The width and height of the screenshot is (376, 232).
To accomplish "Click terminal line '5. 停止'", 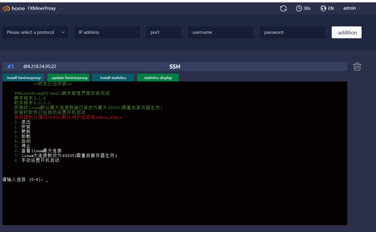I will (x=22, y=146).
